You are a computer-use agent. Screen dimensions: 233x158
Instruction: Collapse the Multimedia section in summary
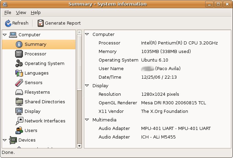tap(87, 120)
